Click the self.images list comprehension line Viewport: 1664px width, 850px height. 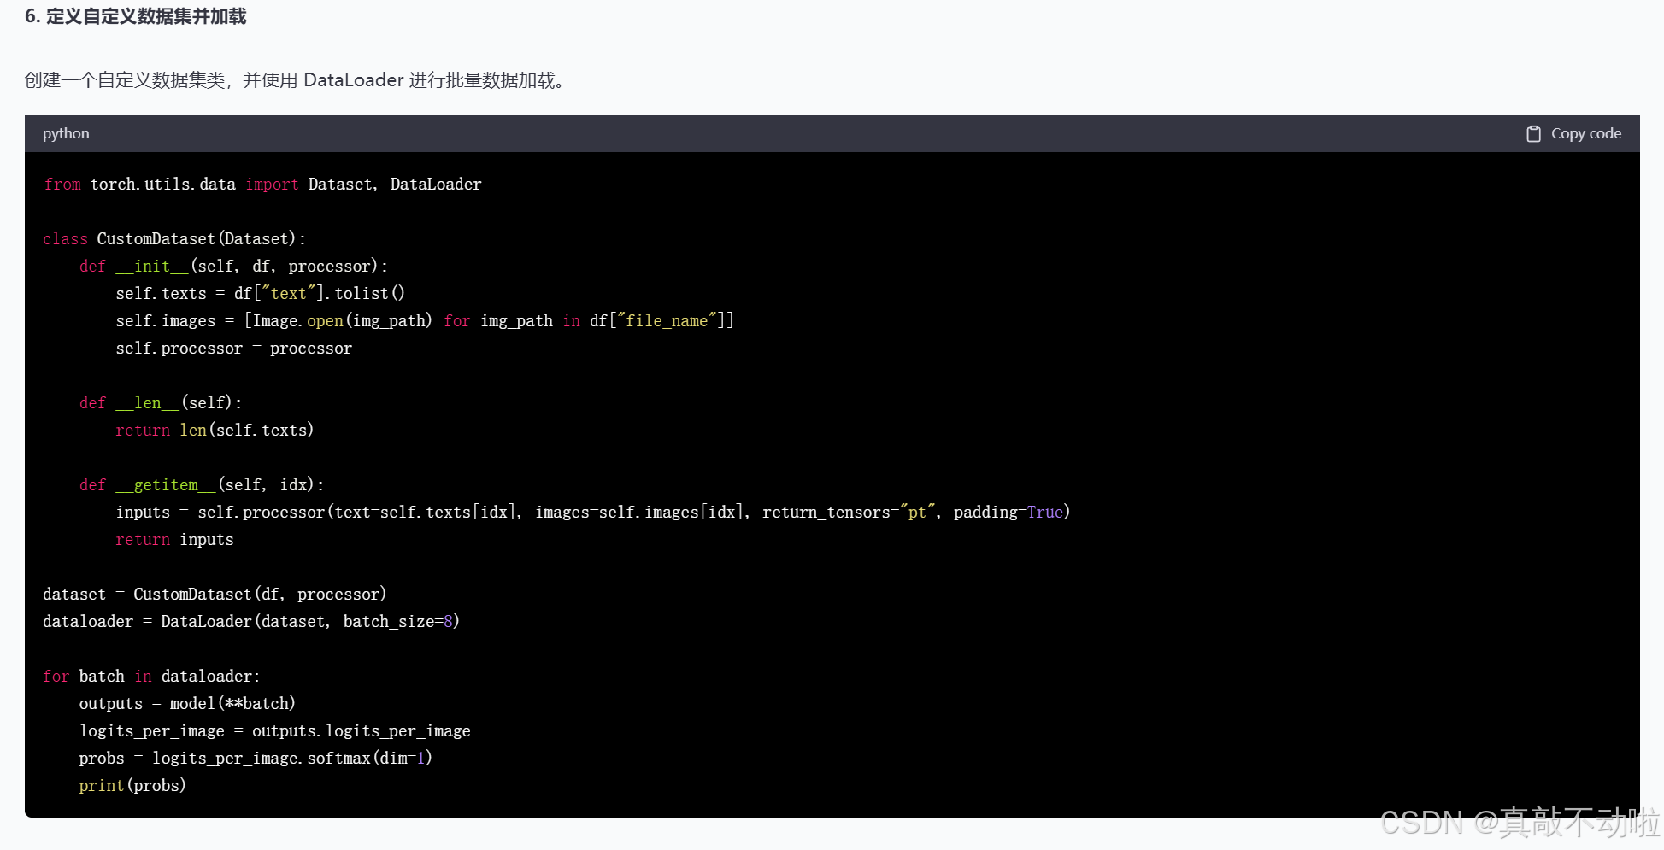[425, 321]
